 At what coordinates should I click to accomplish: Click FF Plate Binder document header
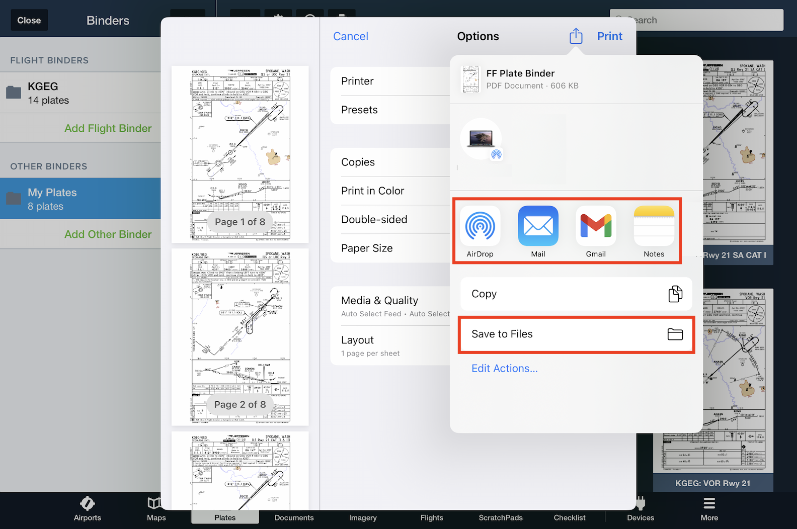pyautogui.click(x=576, y=79)
